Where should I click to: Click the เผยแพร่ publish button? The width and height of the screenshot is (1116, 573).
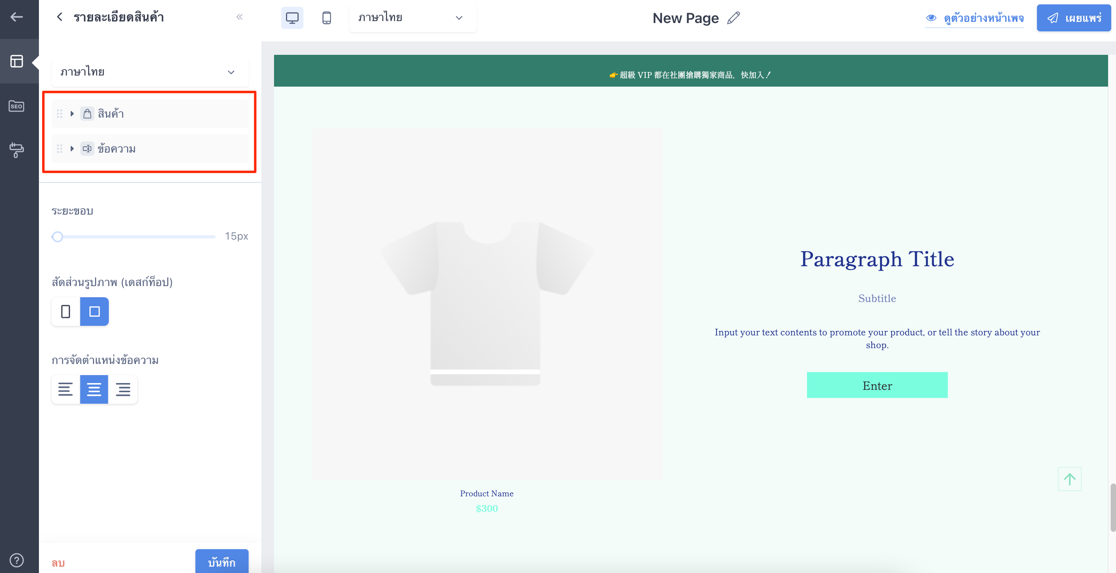click(1074, 18)
